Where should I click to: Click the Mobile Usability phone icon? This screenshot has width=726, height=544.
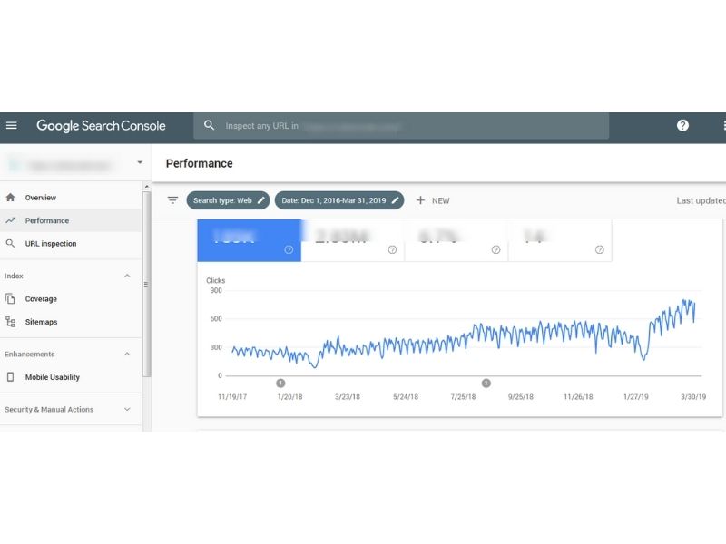pyautogui.click(x=10, y=377)
